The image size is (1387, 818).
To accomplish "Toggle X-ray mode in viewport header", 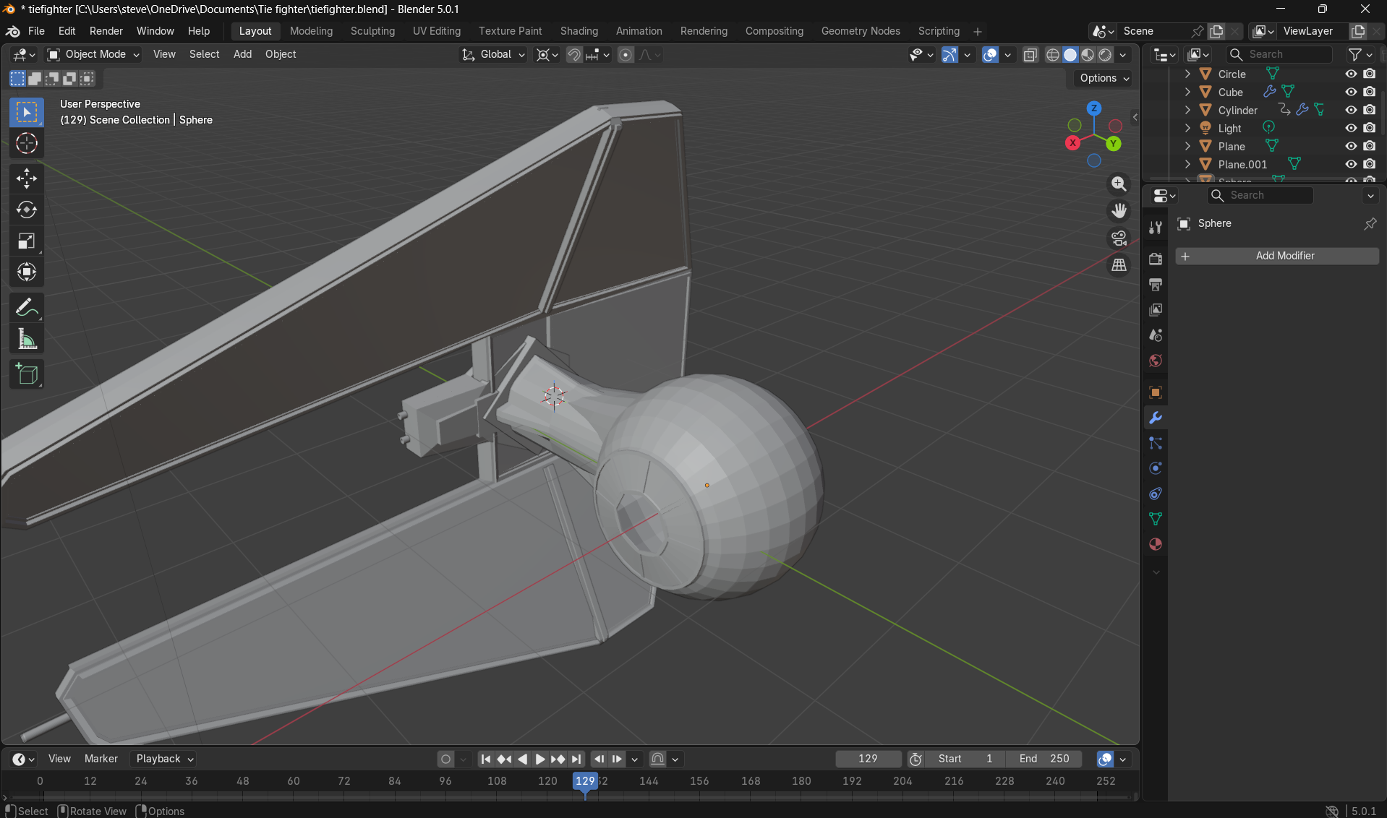I will tap(1030, 55).
